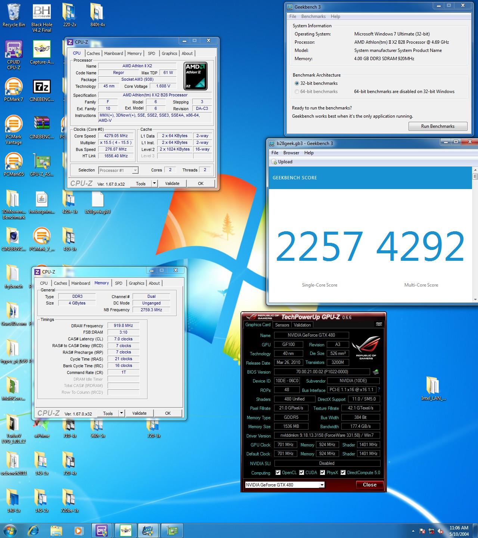Image resolution: width=478 pixels, height=538 pixels.
Task: Switch to Sensors tab in GPU-Z
Action: 282,325
